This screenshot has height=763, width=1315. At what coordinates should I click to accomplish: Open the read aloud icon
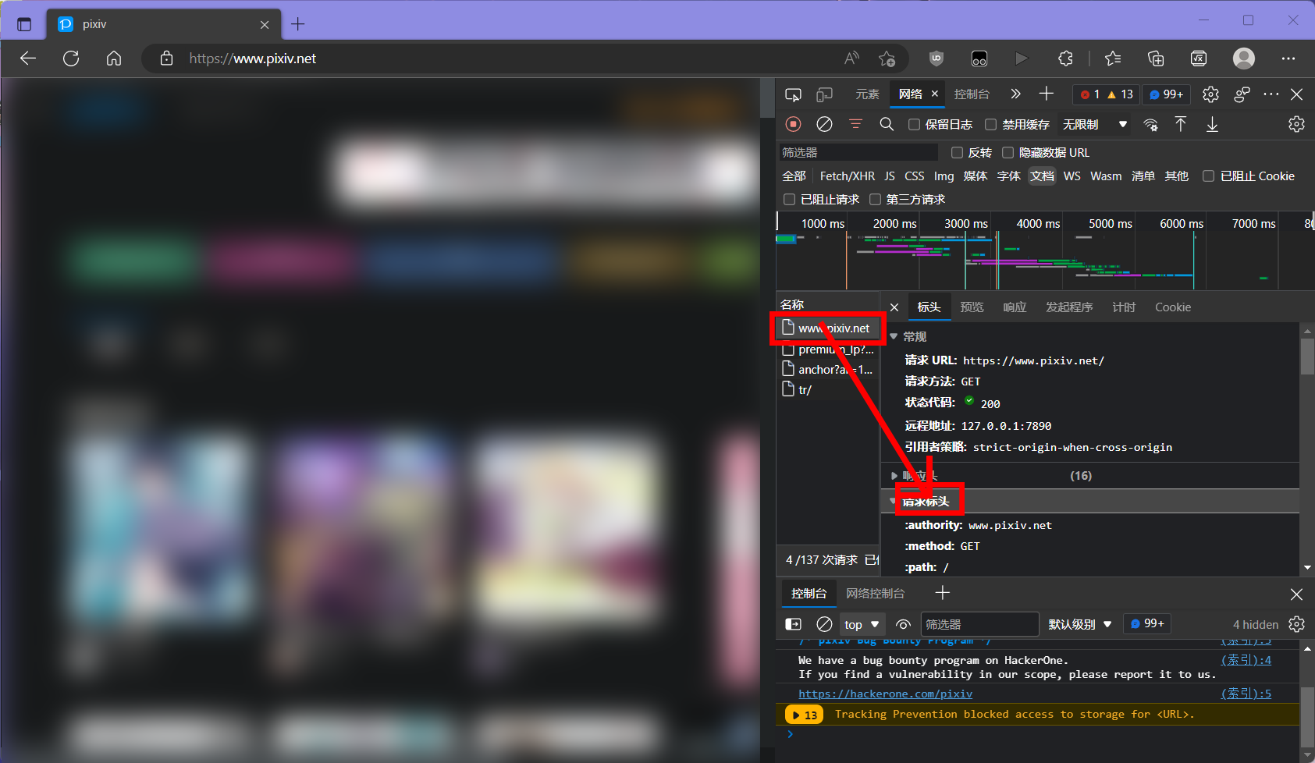pyautogui.click(x=852, y=59)
